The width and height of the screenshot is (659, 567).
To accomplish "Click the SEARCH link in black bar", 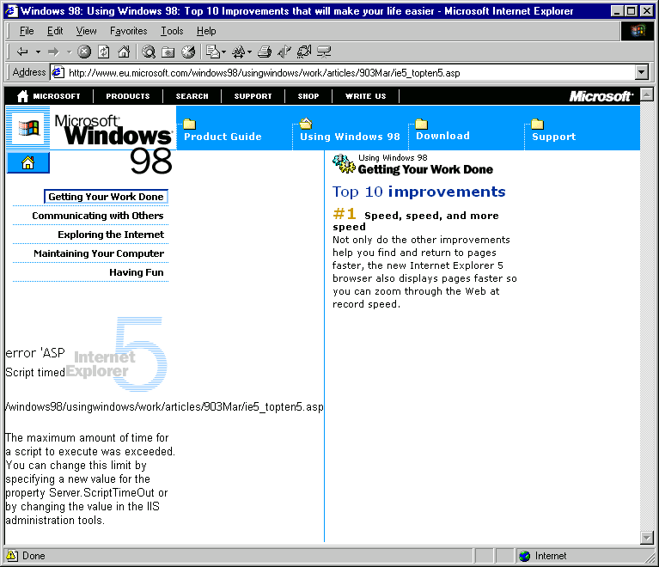I will 192,96.
